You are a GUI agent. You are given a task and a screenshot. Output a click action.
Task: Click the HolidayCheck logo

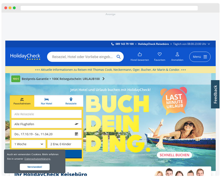click(25, 57)
